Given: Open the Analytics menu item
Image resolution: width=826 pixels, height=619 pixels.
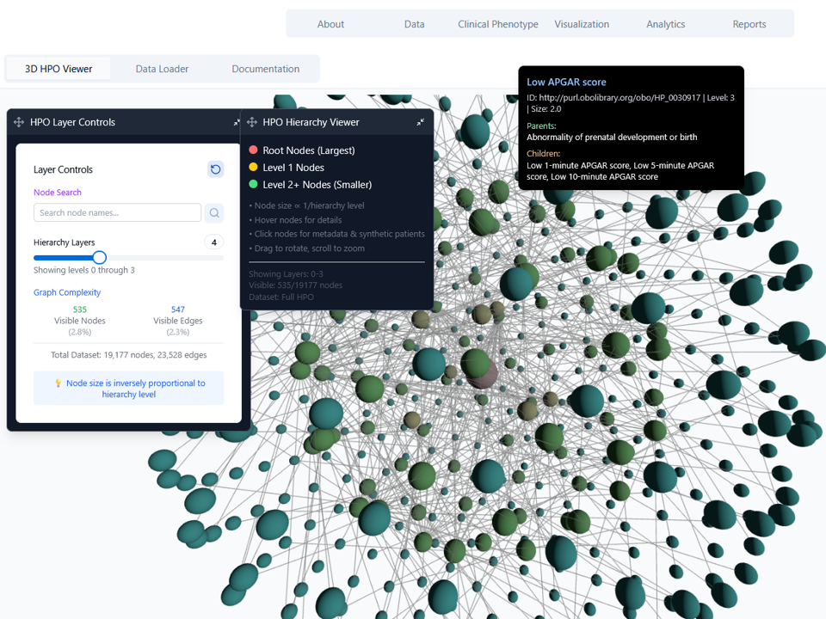Looking at the screenshot, I should (666, 24).
